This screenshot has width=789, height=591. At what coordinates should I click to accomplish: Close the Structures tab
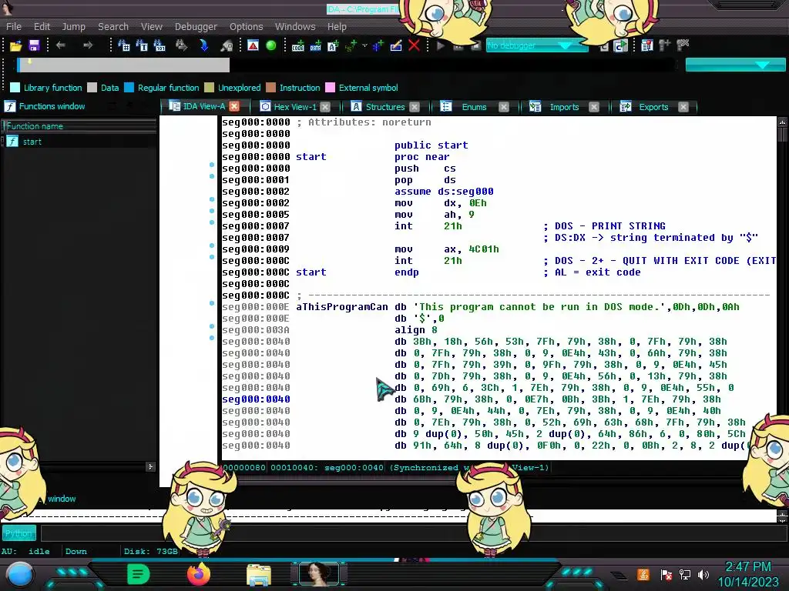point(414,107)
